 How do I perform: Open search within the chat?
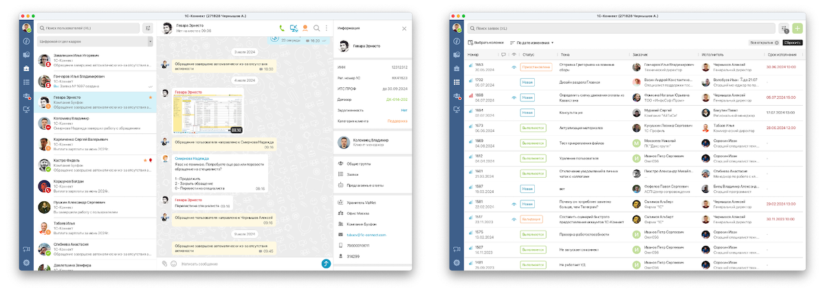pyautogui.click(x=316, y=28)
